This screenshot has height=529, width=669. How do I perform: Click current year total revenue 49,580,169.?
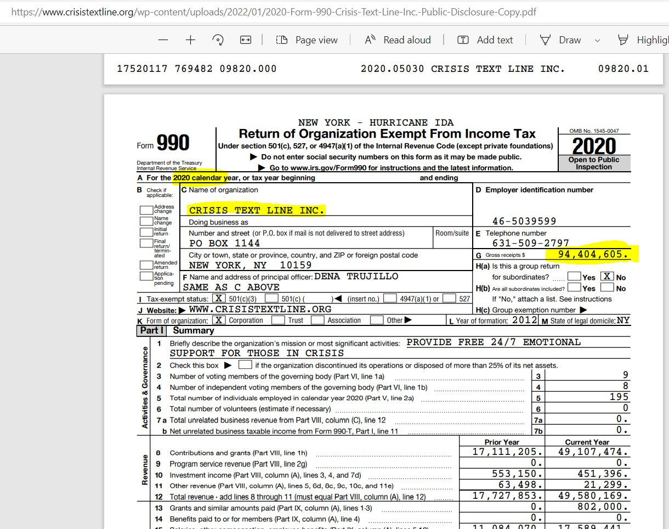(593, 496)
